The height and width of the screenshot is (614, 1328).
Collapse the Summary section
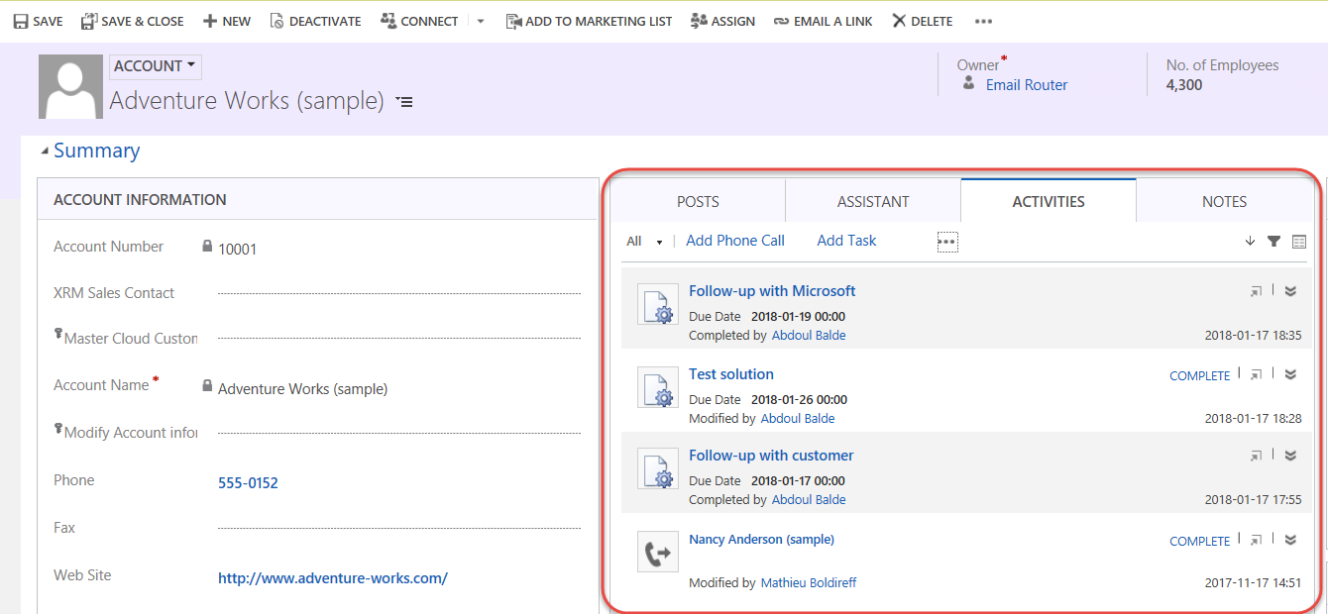pyautogui.click(x=45, y=152)
